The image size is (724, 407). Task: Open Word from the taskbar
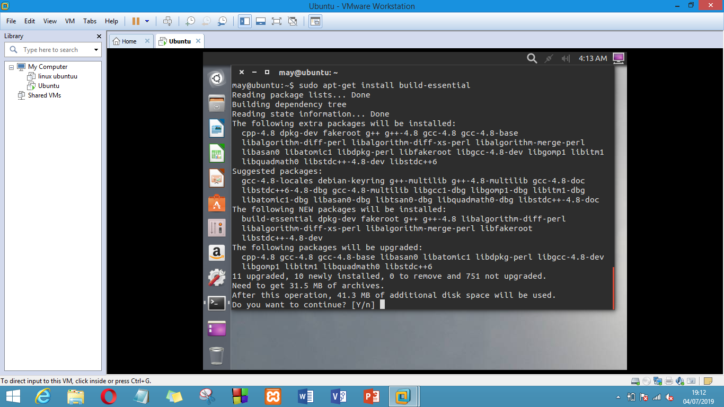305,396
